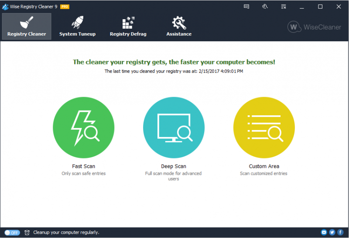Viewport: 349px width, 238px height.
Task: Open the menu list icon in title bar
Action: [x=283, y=7]
